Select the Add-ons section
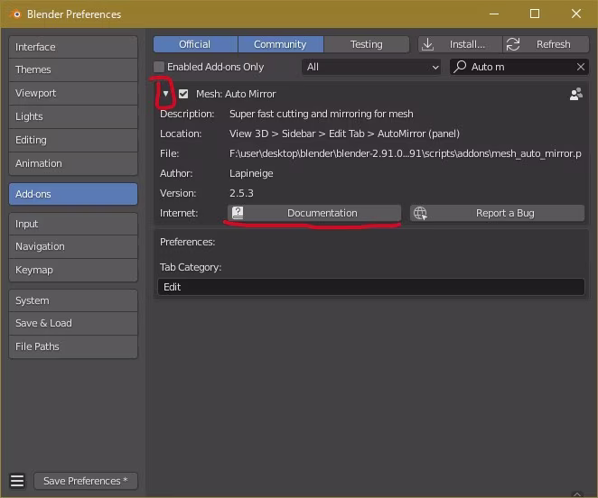Viewport: 598px width, 498px height. pyautogui.click(x=73, y=194)
